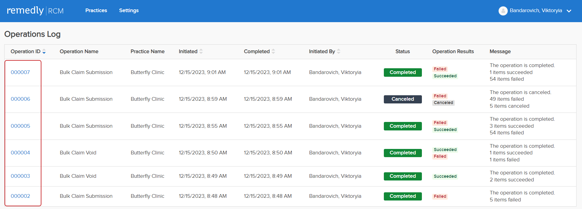Click message '2 items succeeded'
Image resolution: width=582 pixels, height=209 pixels.
[512, 180]
